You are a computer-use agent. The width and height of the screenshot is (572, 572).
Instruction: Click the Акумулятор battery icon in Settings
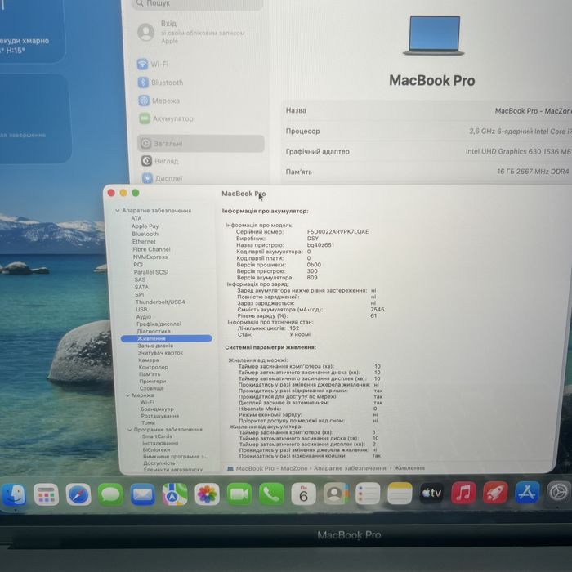pyautogui.click(x=145, y=118)
